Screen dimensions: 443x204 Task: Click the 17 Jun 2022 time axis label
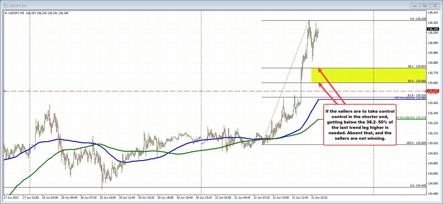click(11, 198)
